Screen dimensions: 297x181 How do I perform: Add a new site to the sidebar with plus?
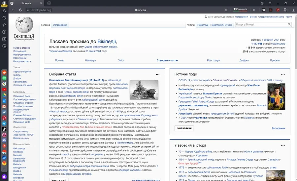point(4,169)
